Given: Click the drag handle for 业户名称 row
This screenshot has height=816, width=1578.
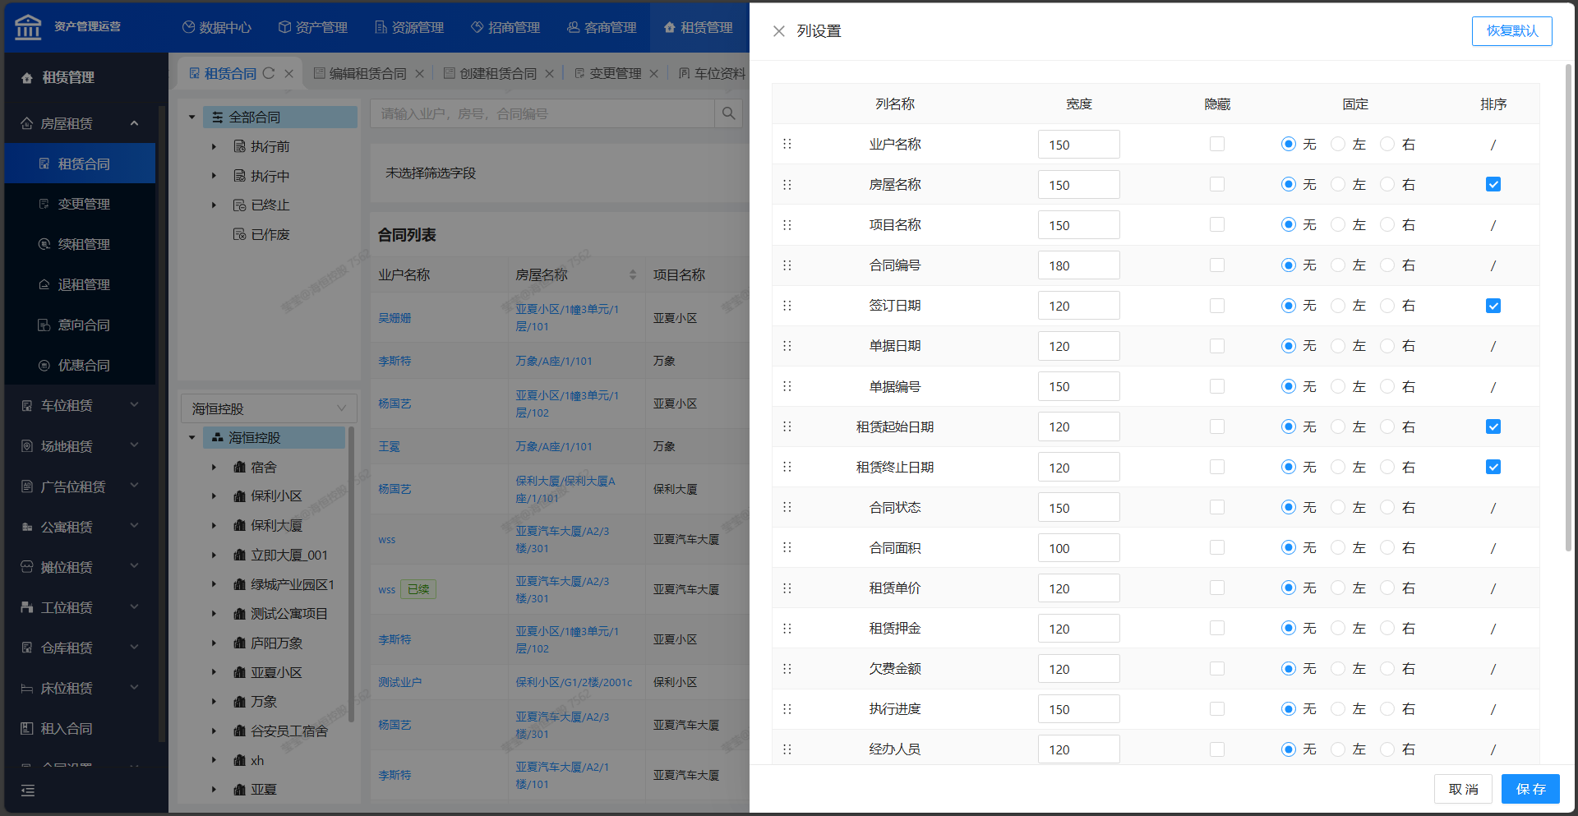Looking at the screenshot, I should coord(787,144).
